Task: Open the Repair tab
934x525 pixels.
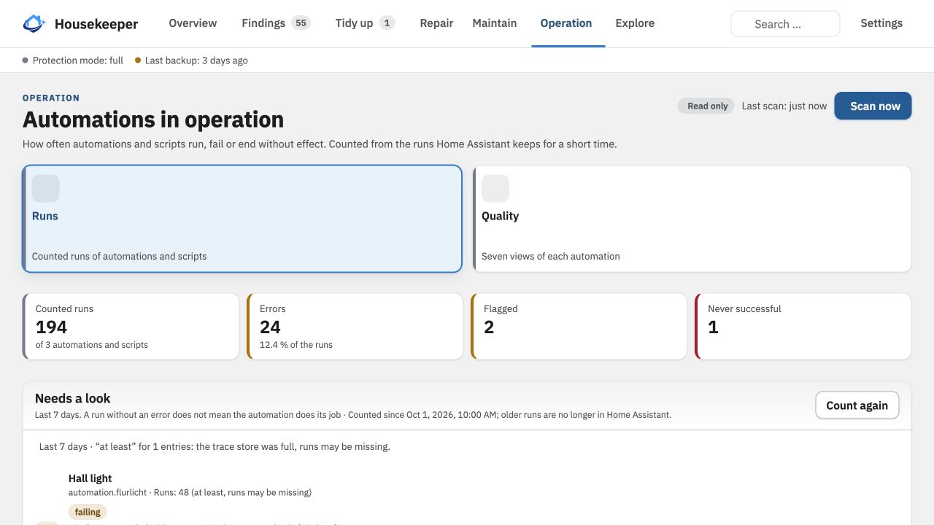Action: coord(436,23)
